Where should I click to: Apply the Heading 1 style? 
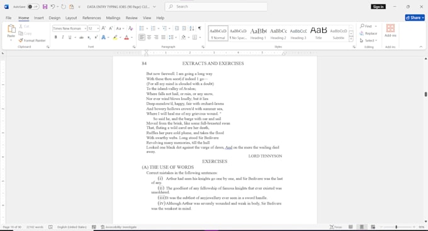tap(258, 33)
